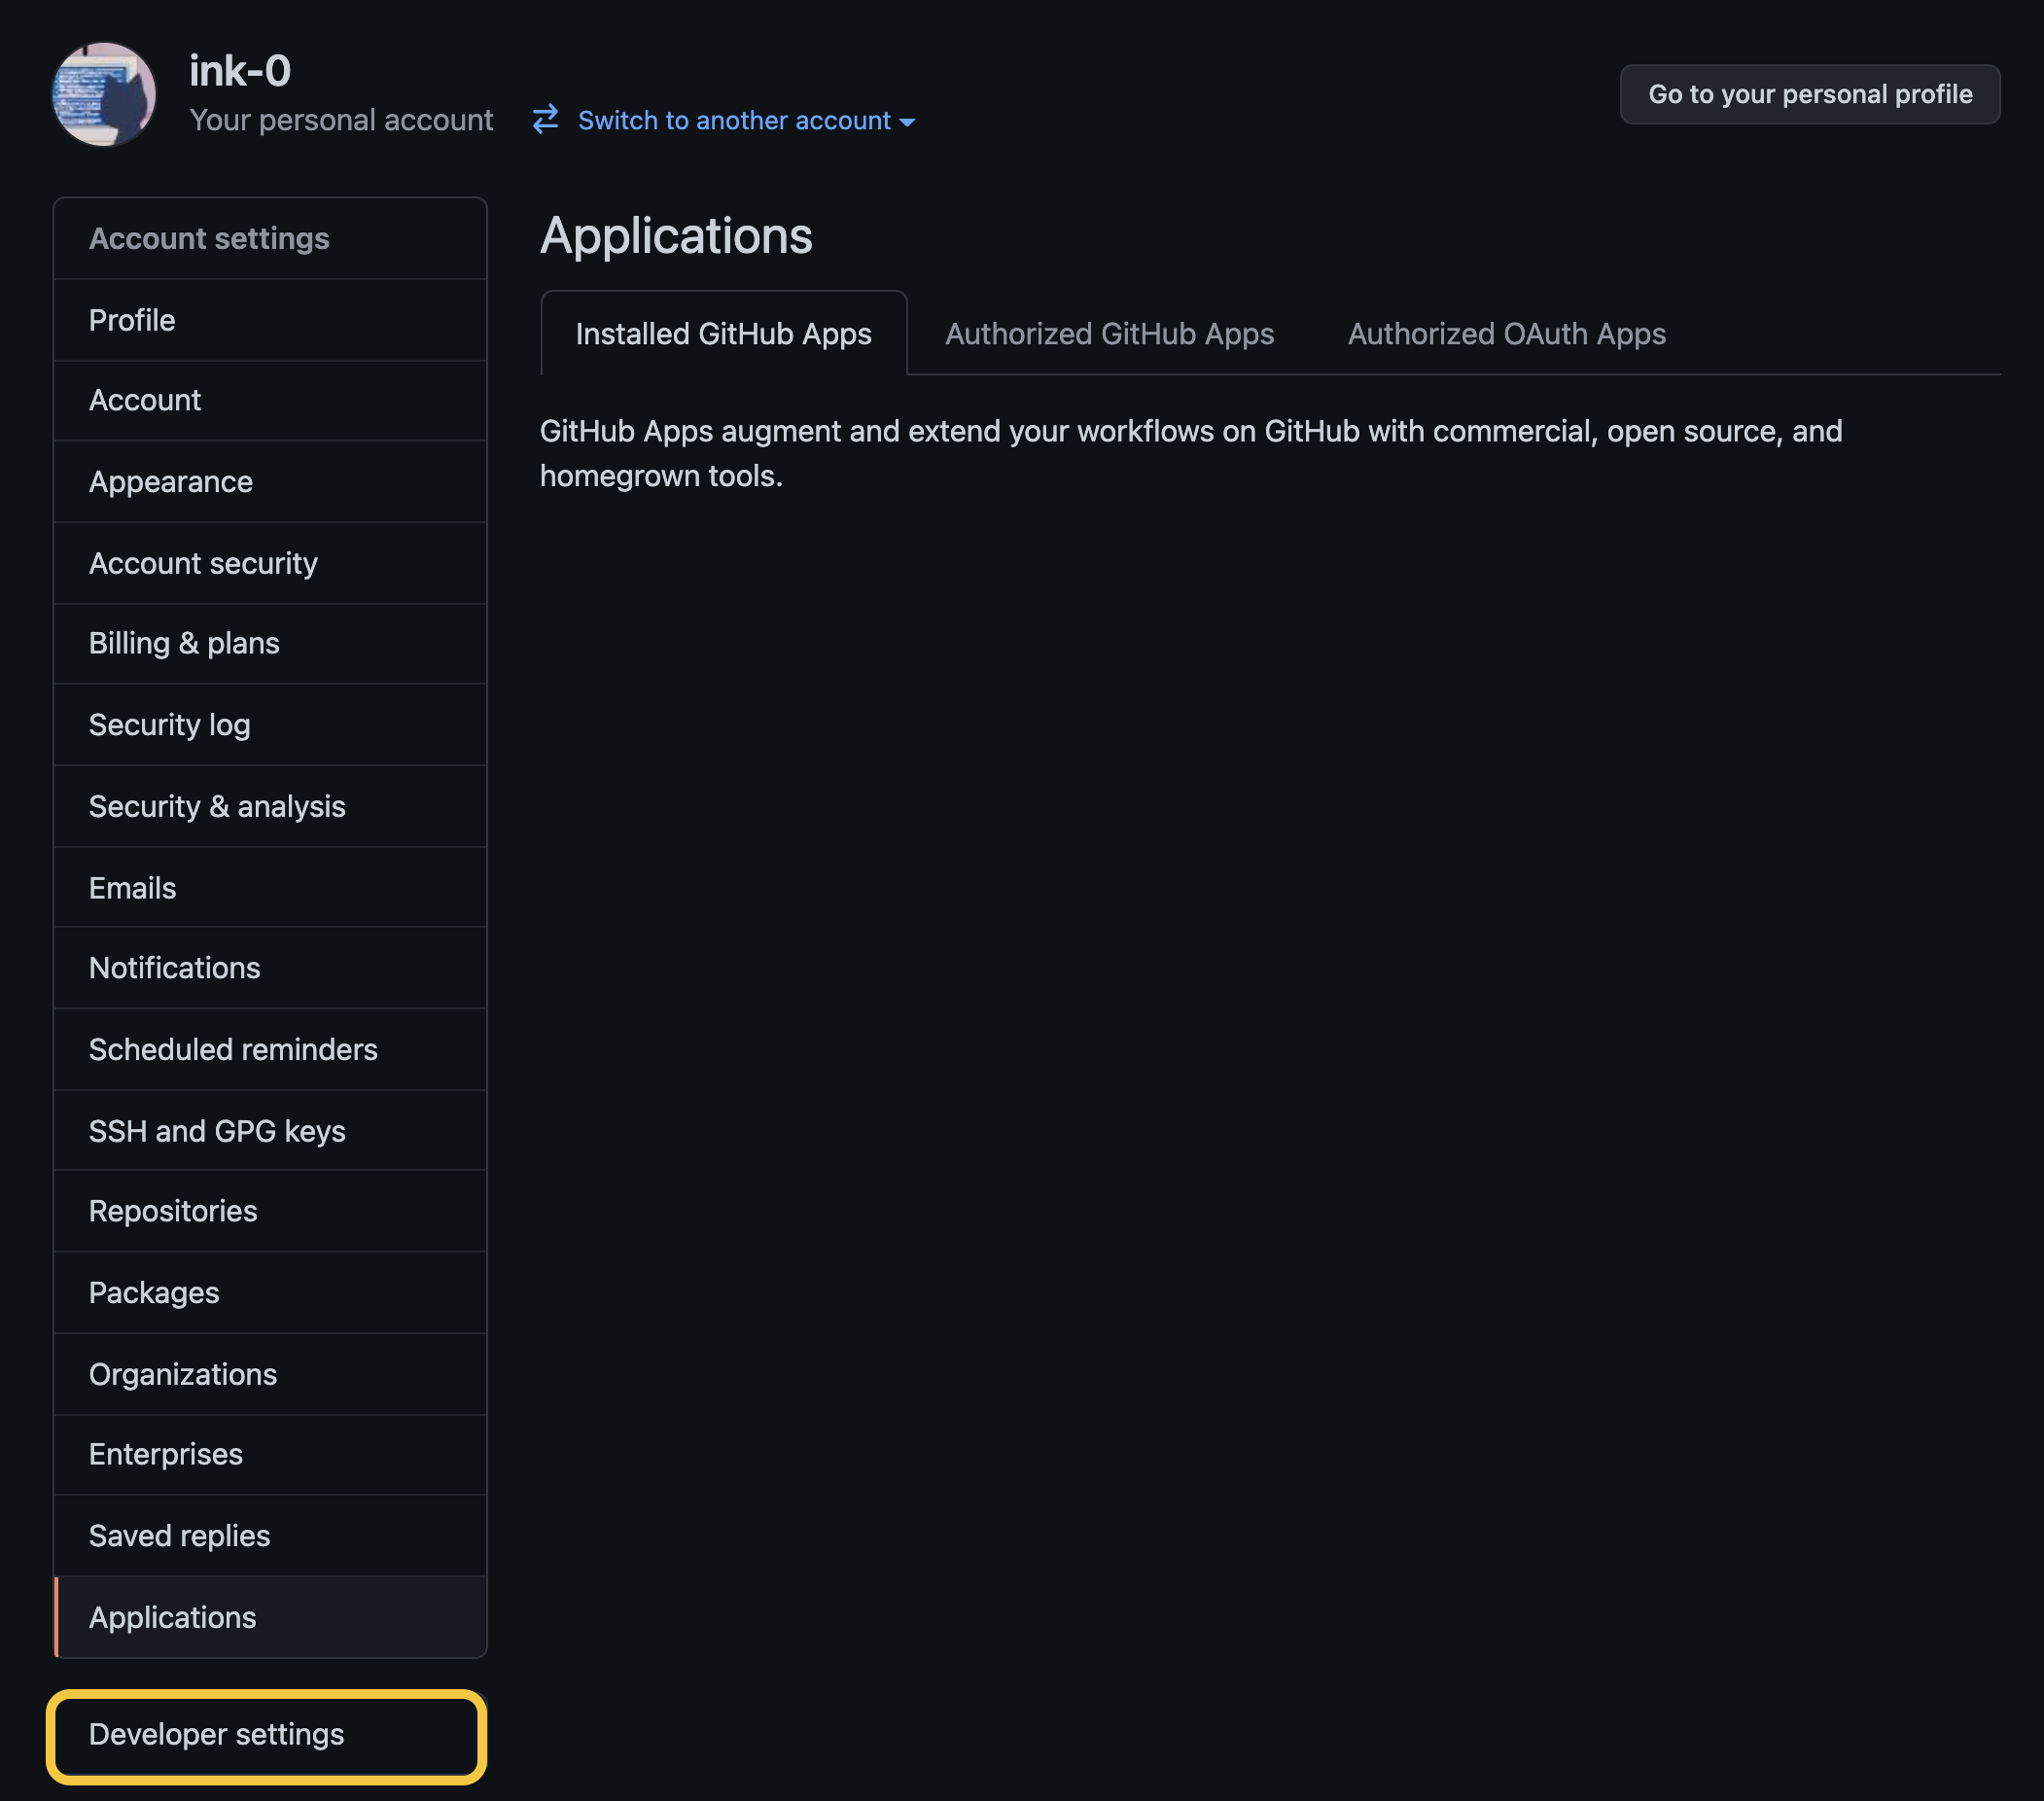The height and width of the screenshot is (1801, 2044).
Task: Switch to Authorized GitHub Apps tab
Action: click(1109, 334)
